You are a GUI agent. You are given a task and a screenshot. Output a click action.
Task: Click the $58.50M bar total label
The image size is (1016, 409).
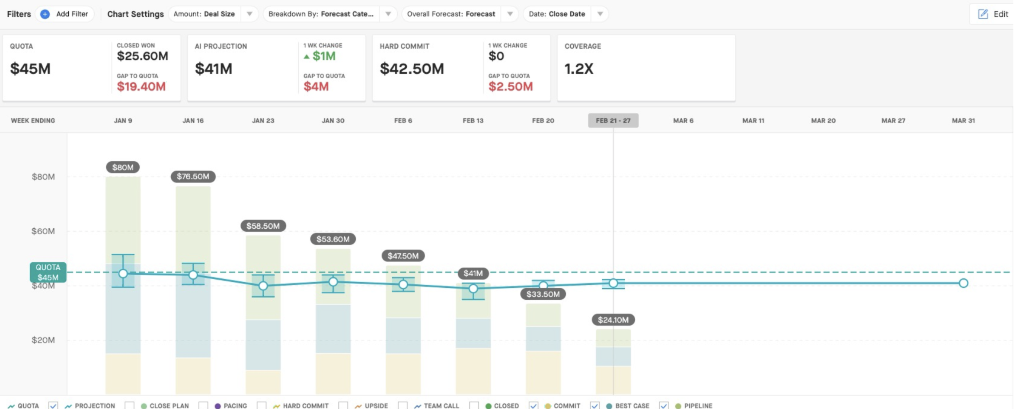(x=263, y=226)
